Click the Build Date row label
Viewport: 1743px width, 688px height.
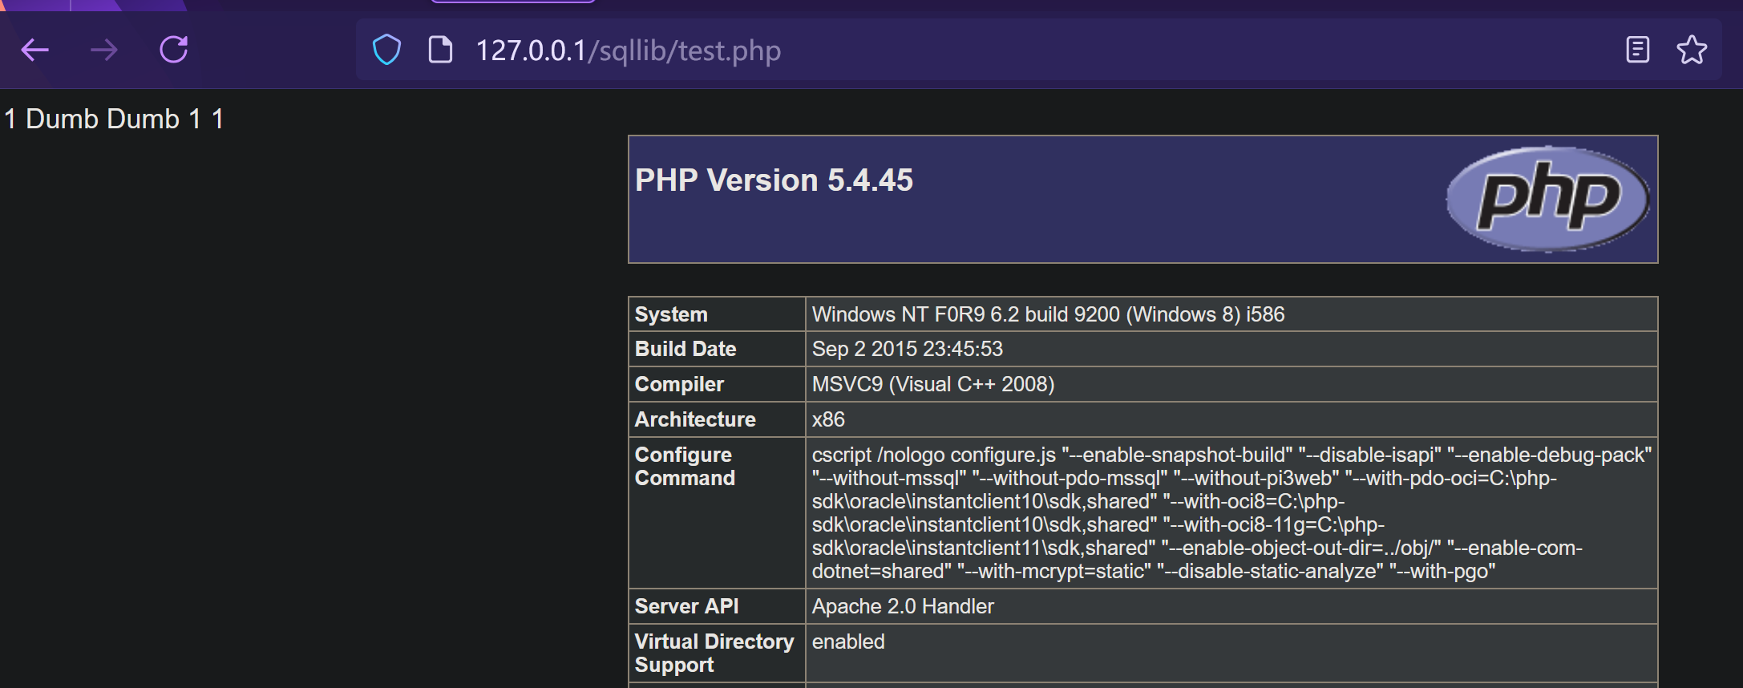click(x=685, y=349)
